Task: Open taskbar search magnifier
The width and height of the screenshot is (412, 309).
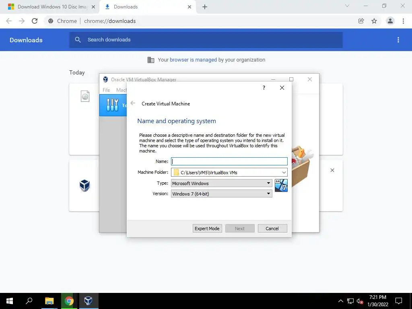Action: 29,301
